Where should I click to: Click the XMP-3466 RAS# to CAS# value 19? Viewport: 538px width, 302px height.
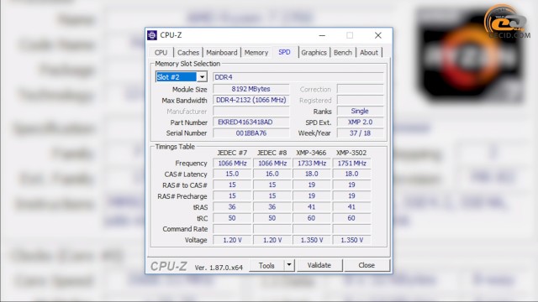coord(312,185)
